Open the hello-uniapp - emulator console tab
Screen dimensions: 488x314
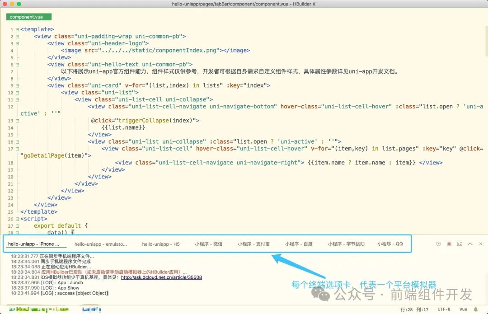coord(100,244)
